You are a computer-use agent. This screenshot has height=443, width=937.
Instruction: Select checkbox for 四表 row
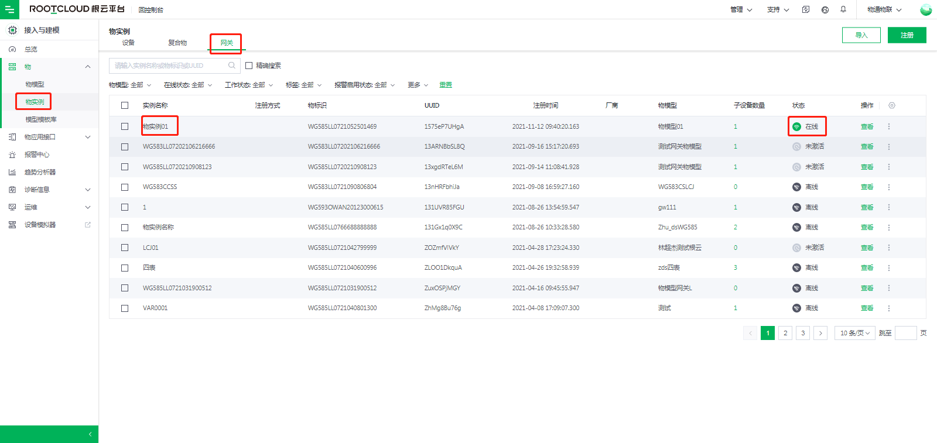(x=125, y=268)
